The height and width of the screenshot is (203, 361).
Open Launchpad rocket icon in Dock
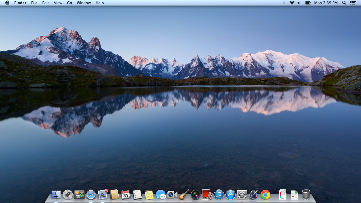click(x=68, y=195)
